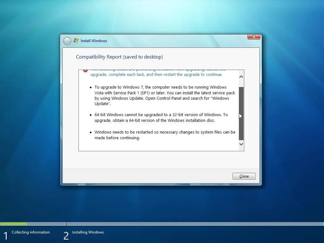The height and width of the screenshot is (243, 324).
Task: Click the scrollbar down arrow in report
Action: [x=241, y=144]
